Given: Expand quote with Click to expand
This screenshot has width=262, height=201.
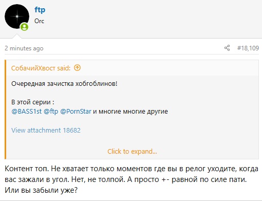Looking at the screenshot, I should pyautogui.click(x=132, y=152).
